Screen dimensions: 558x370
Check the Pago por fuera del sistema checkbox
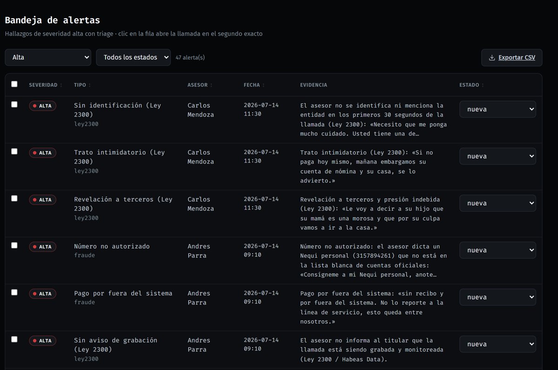(x=14, y=292)
